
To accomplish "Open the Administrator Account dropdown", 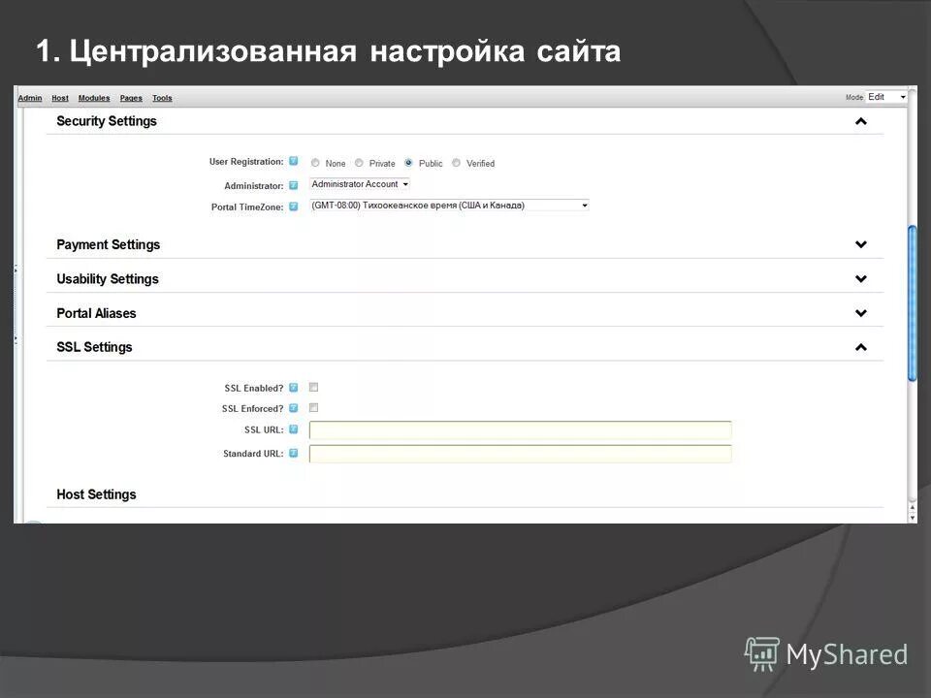I will (359, 183).
